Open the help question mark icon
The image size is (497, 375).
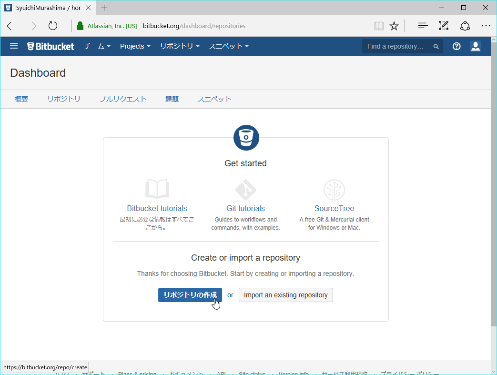tap(456, 46)
